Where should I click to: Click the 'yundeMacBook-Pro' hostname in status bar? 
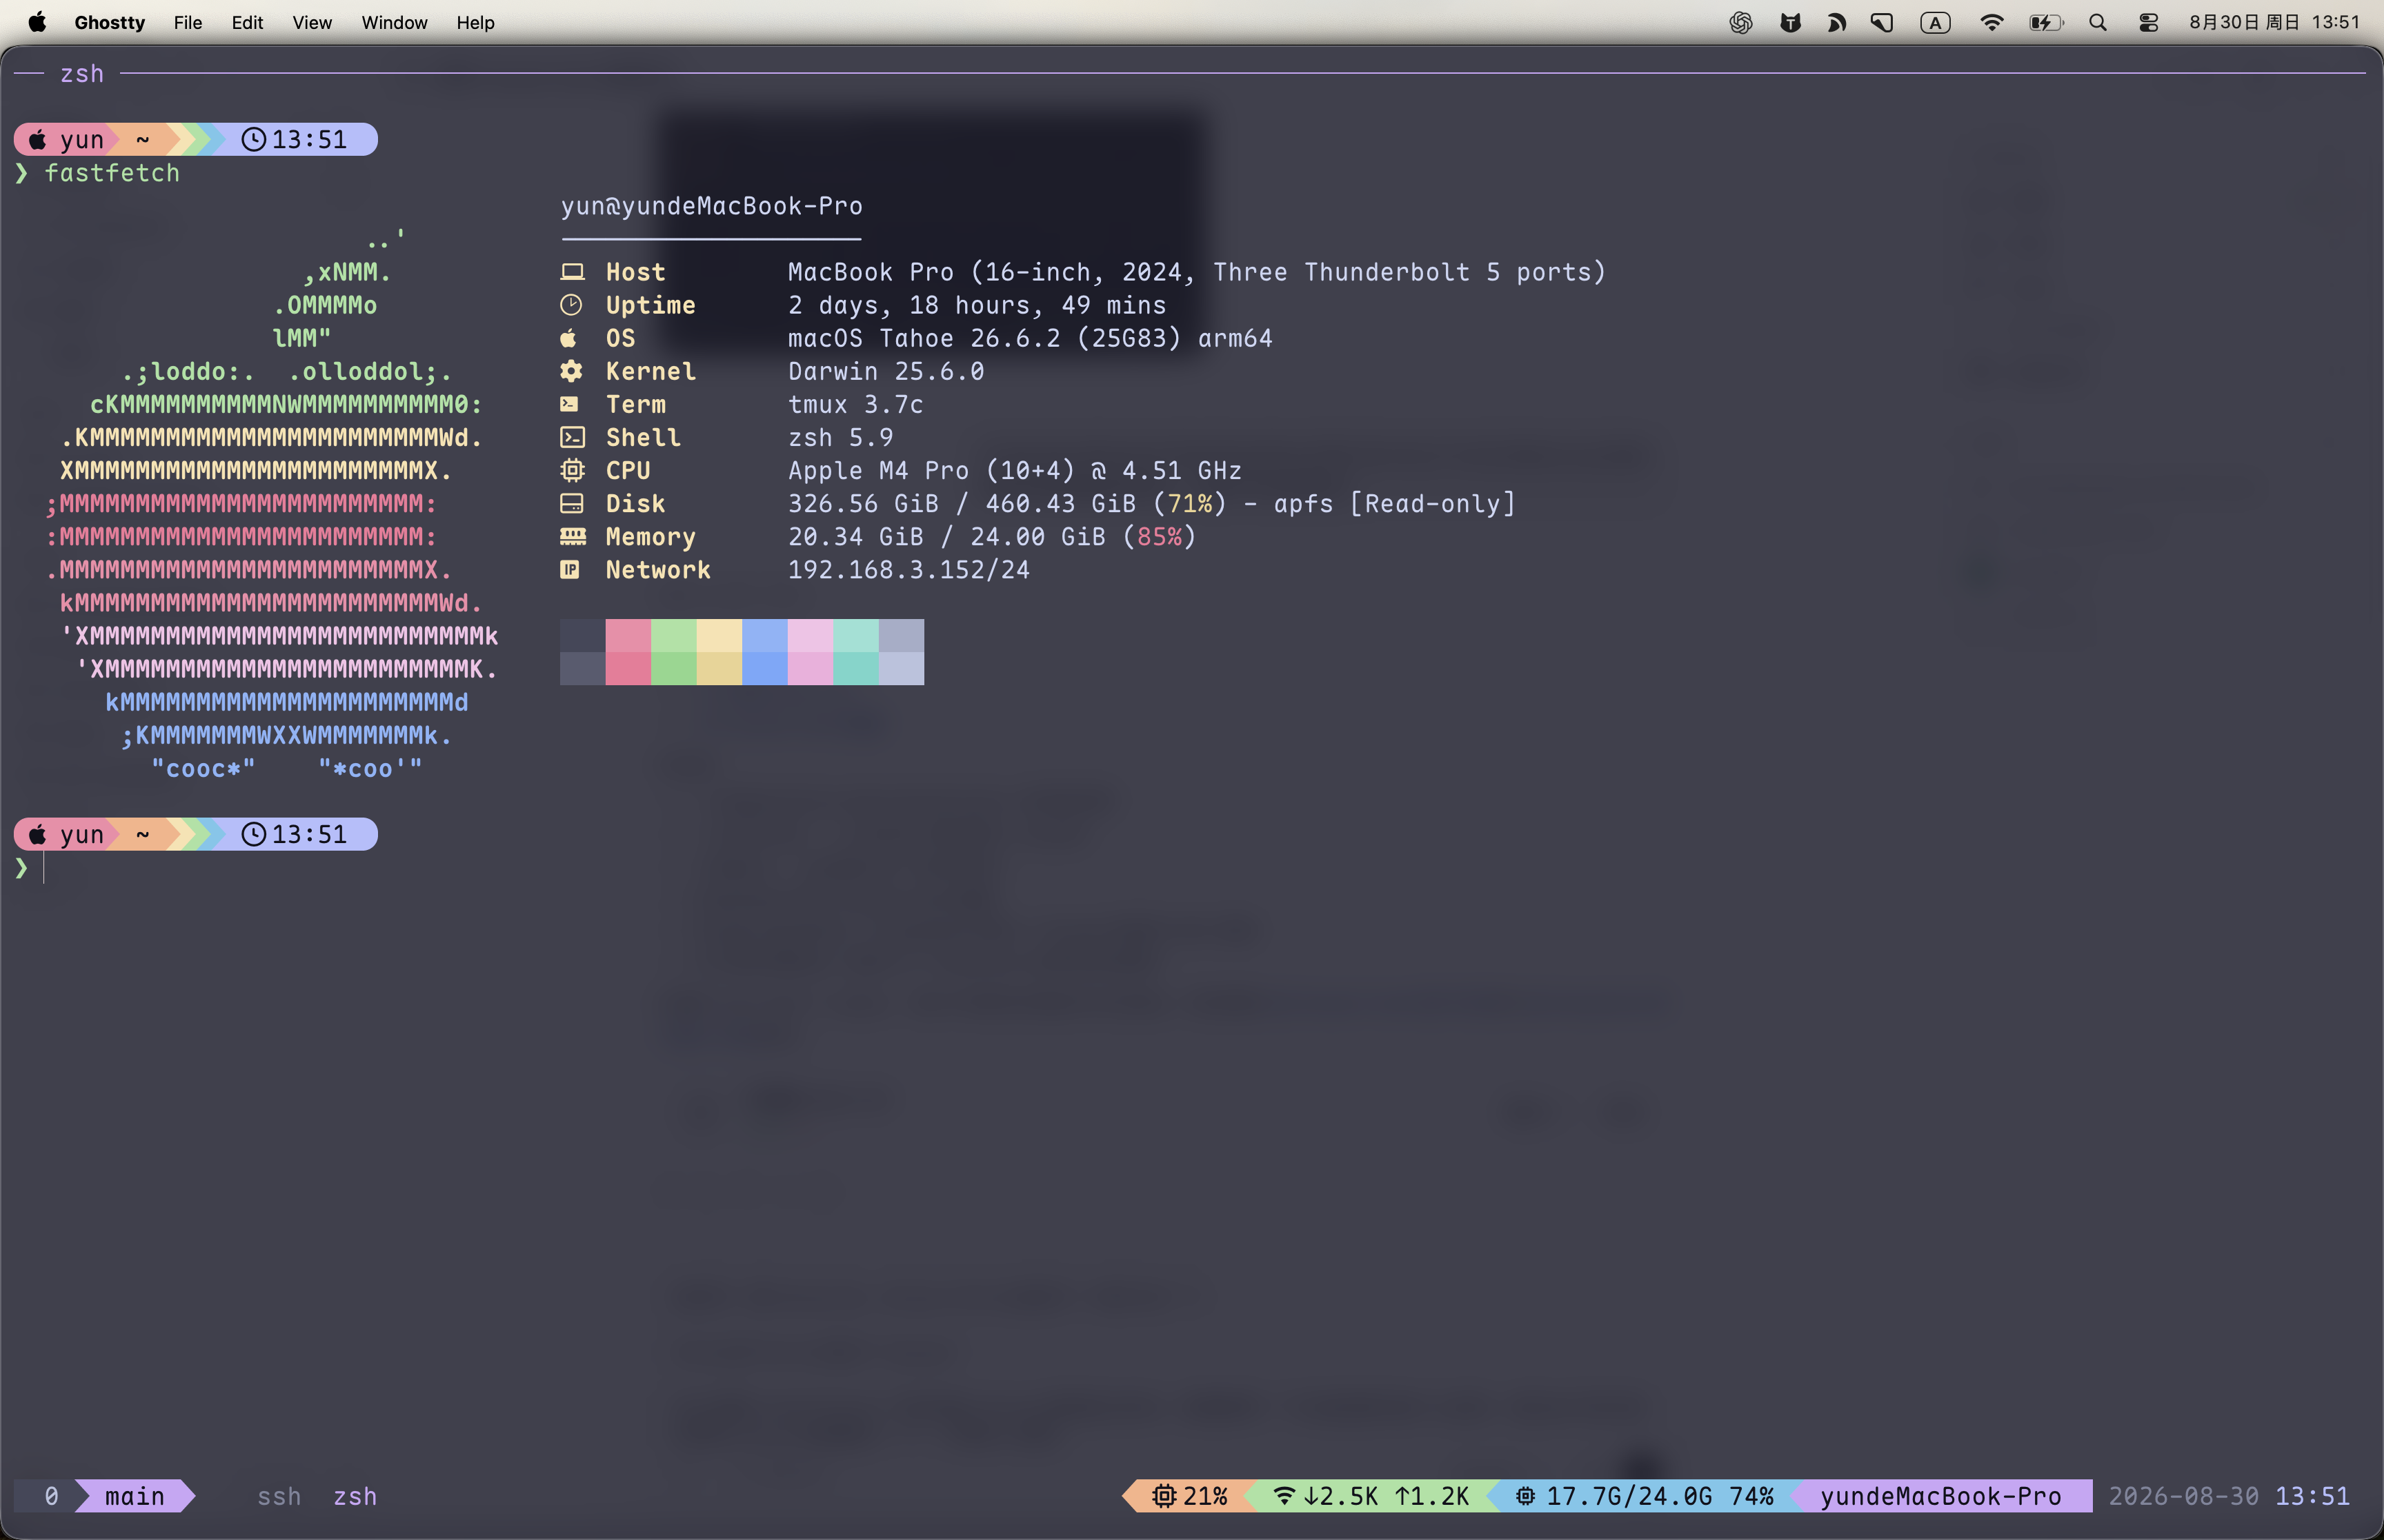[x=1941, y=1496]
